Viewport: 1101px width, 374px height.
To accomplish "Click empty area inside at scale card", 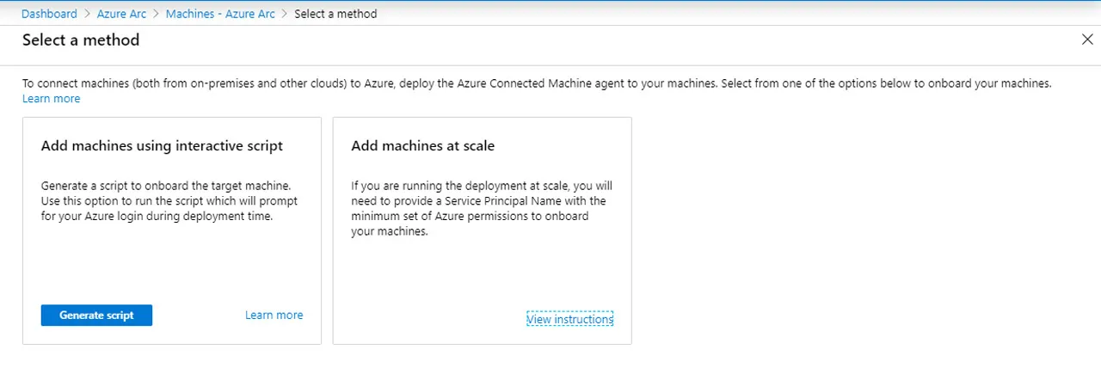I will (x=482, y=275).
